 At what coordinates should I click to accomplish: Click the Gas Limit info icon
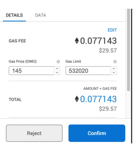tap(115, 61)
